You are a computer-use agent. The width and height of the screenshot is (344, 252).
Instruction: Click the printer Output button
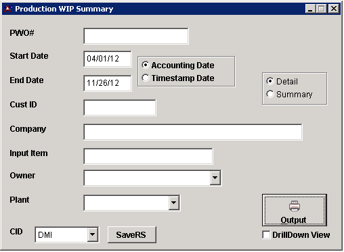294,210
